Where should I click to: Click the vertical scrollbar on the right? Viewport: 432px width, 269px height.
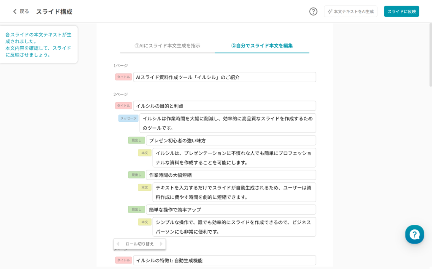point(430,55)
